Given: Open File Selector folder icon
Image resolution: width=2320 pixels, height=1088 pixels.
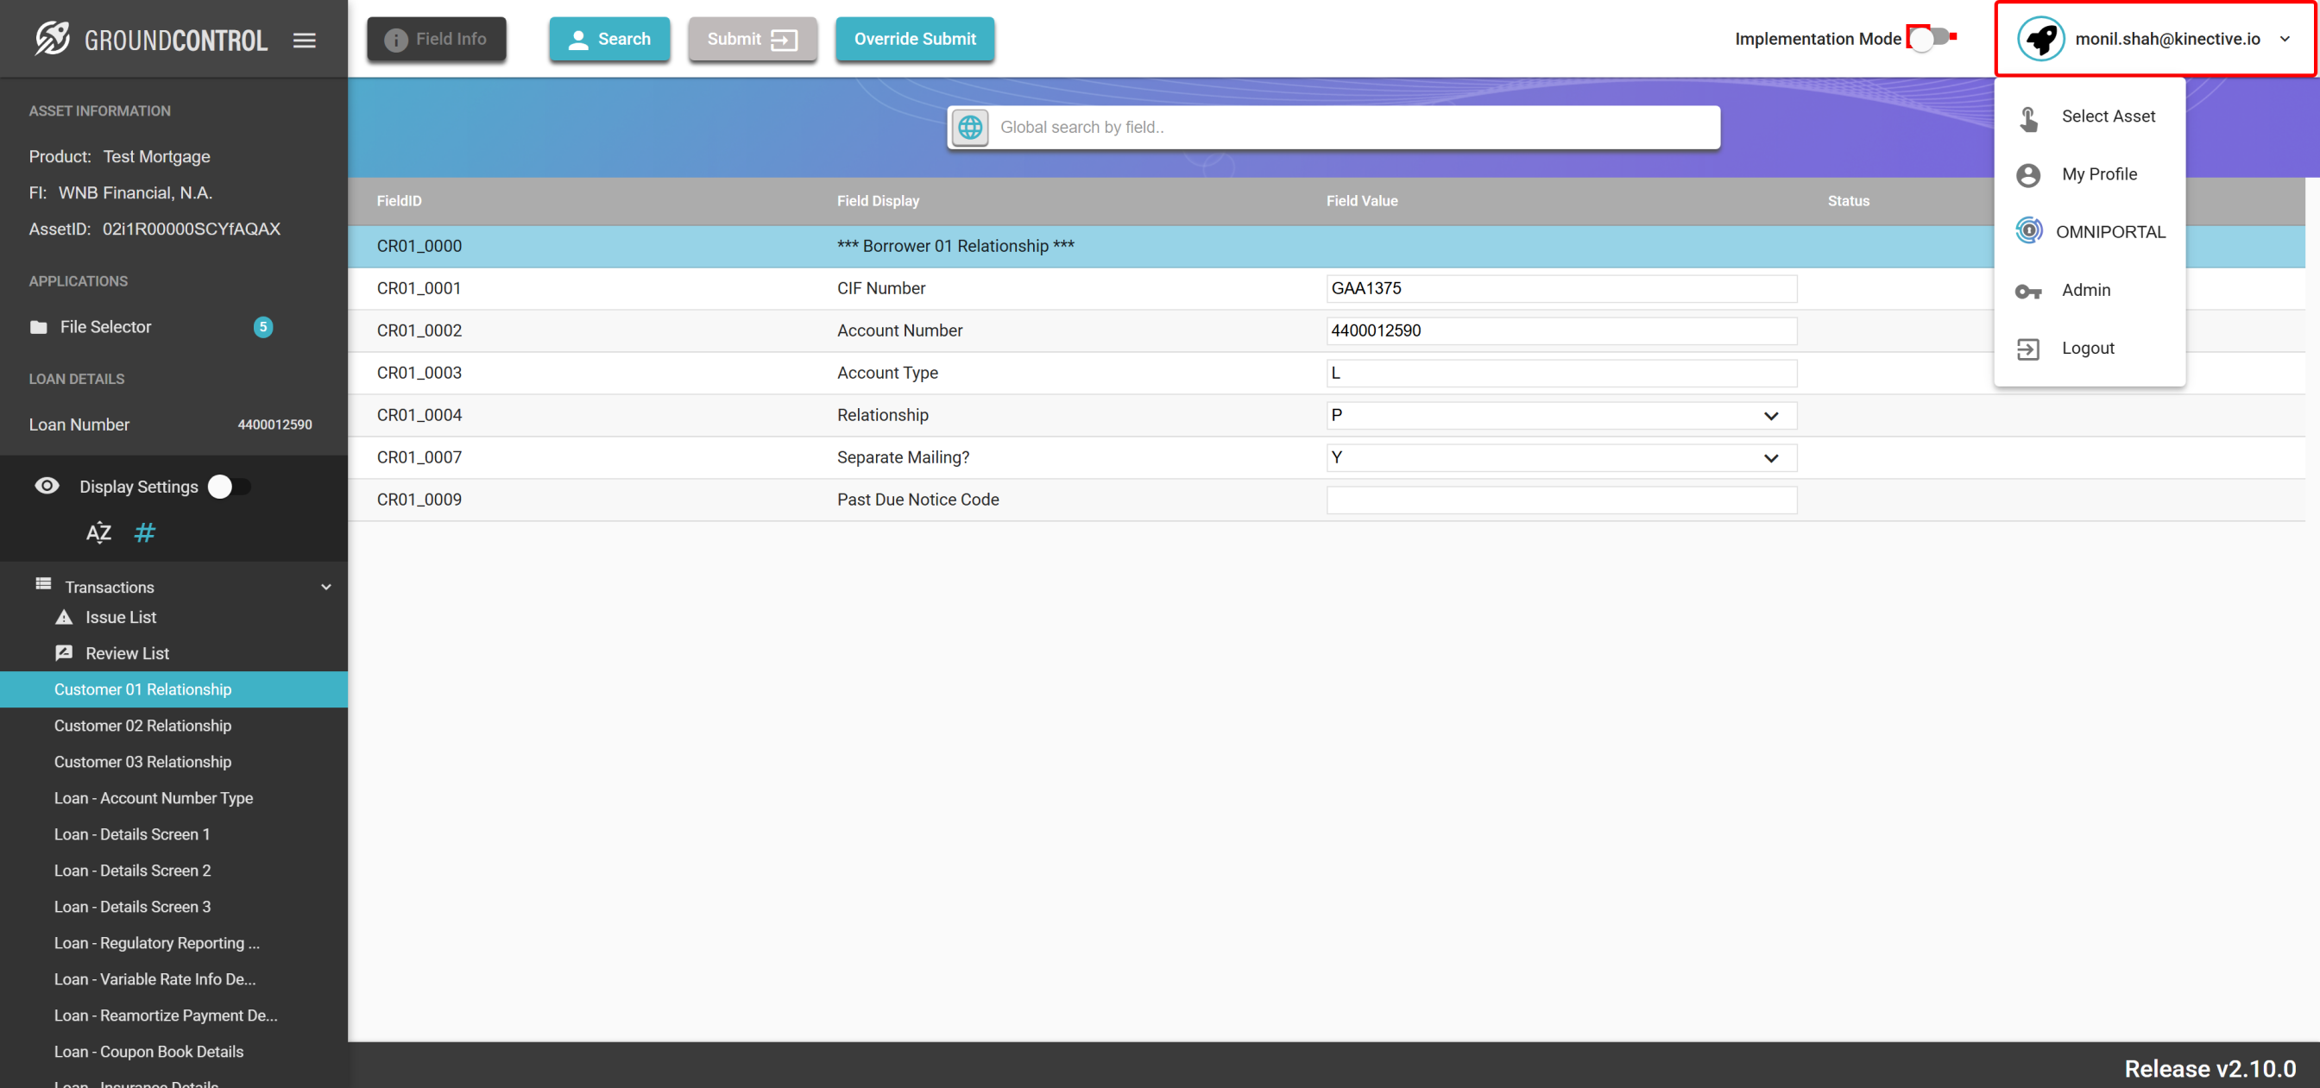Looking at the screenshot, I should [39, 327].
